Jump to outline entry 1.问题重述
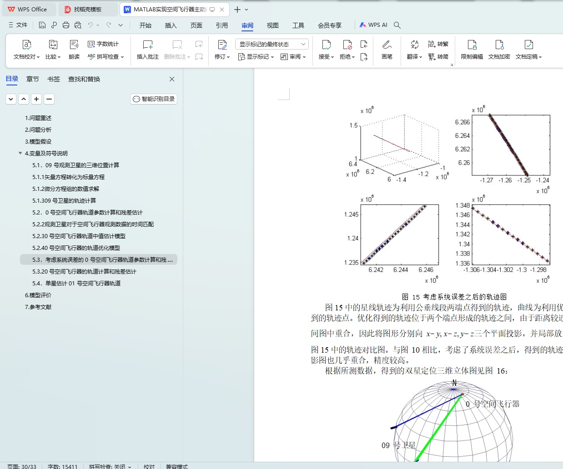This screenshot has width=563, height=469. pyautogui.click(x=38, y=118)
